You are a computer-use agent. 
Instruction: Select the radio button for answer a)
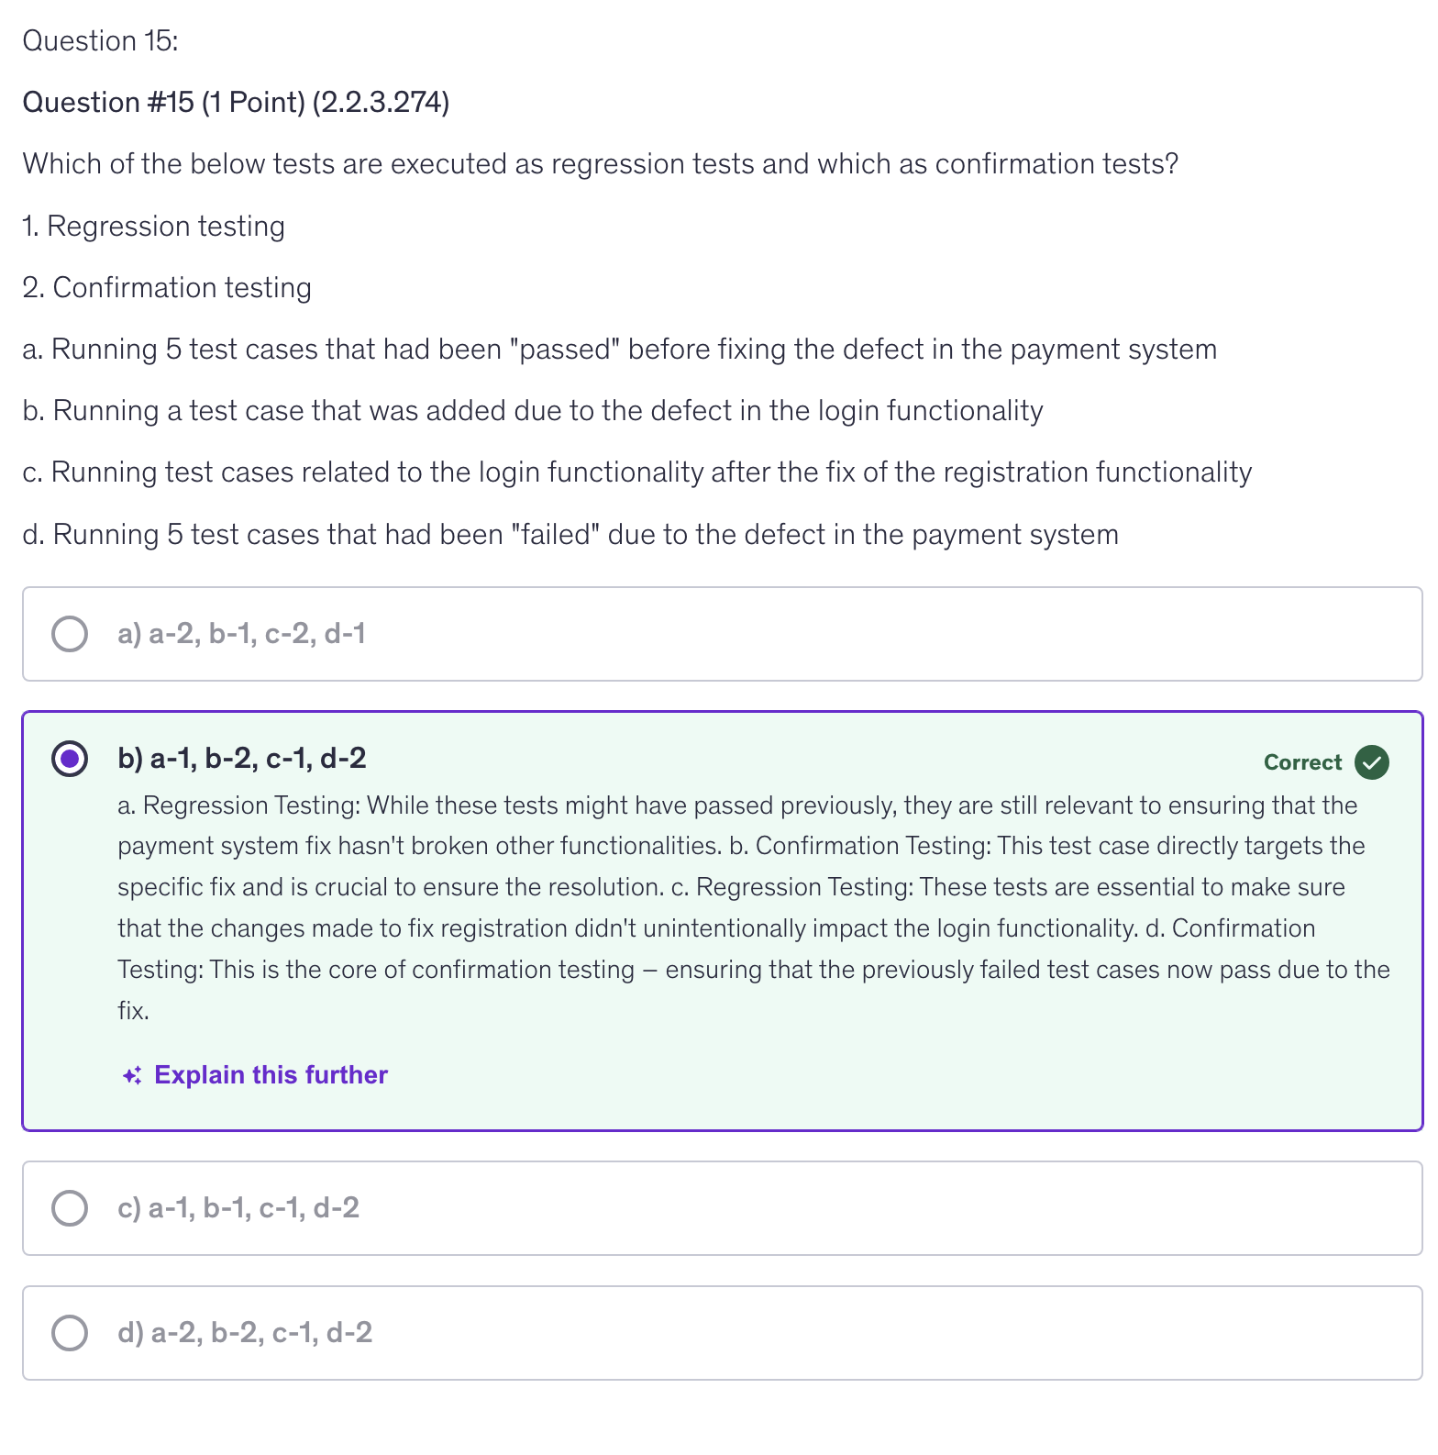pos(70,634)
